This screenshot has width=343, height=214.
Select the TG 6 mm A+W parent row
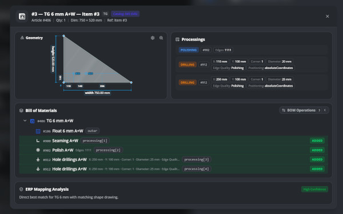173,121
